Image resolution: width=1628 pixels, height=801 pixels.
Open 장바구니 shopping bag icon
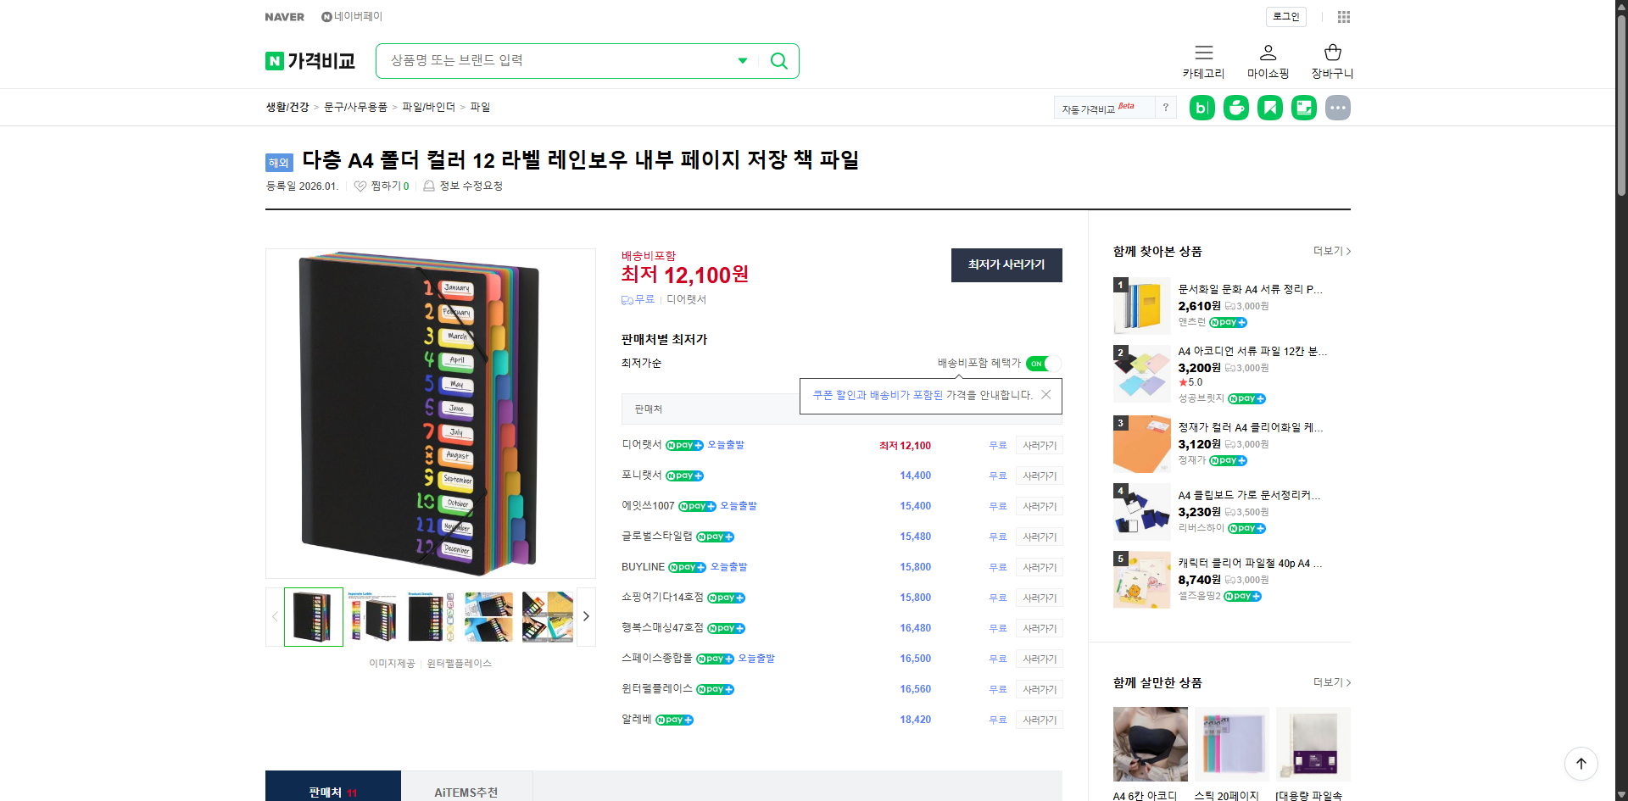1331,53
